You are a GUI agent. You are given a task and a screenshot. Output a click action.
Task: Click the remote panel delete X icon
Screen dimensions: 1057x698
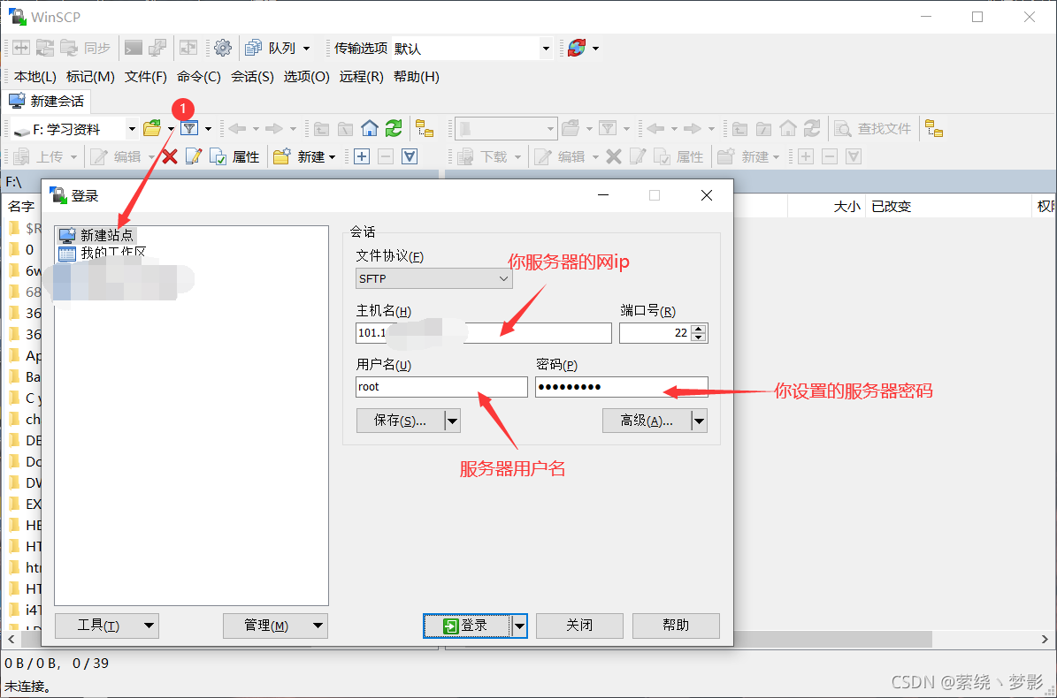coord(614,157)
